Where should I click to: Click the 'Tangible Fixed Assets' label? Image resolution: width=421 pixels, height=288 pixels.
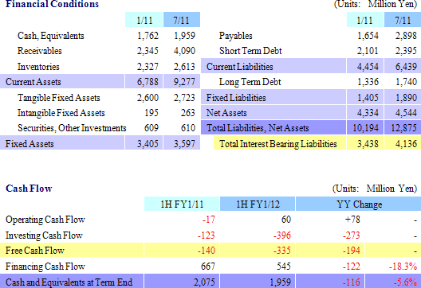point(59,98)
